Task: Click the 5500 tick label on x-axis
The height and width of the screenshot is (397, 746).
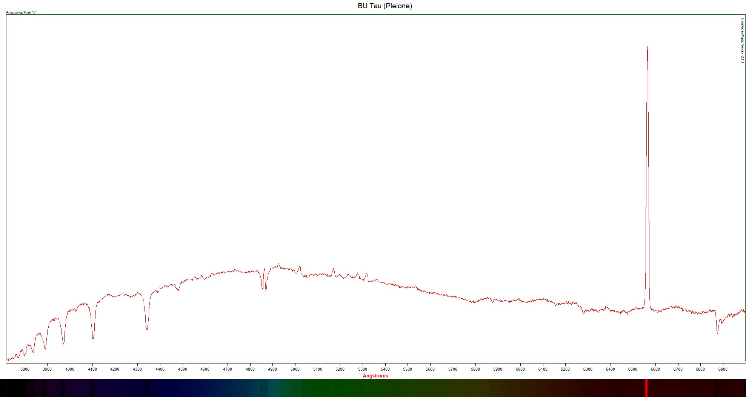Action: [x=408, y=369]
